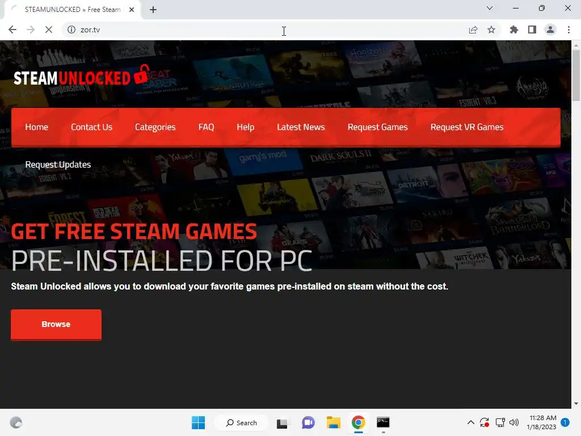Stop loading the page with the X button
The height and width of the screenshot is (436, 581).
49,30
